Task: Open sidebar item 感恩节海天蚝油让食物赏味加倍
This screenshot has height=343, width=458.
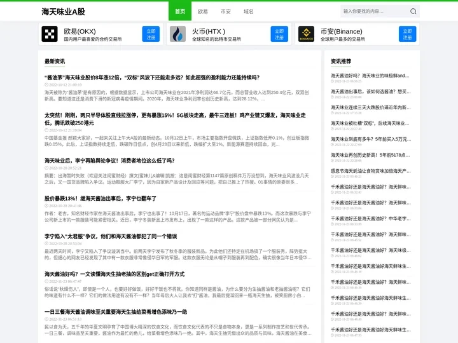Action: point(371,171)
